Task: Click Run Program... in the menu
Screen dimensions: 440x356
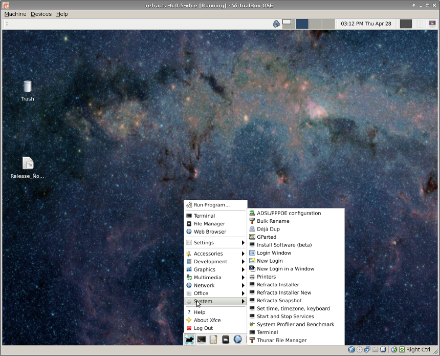Action: coord(211,205)
